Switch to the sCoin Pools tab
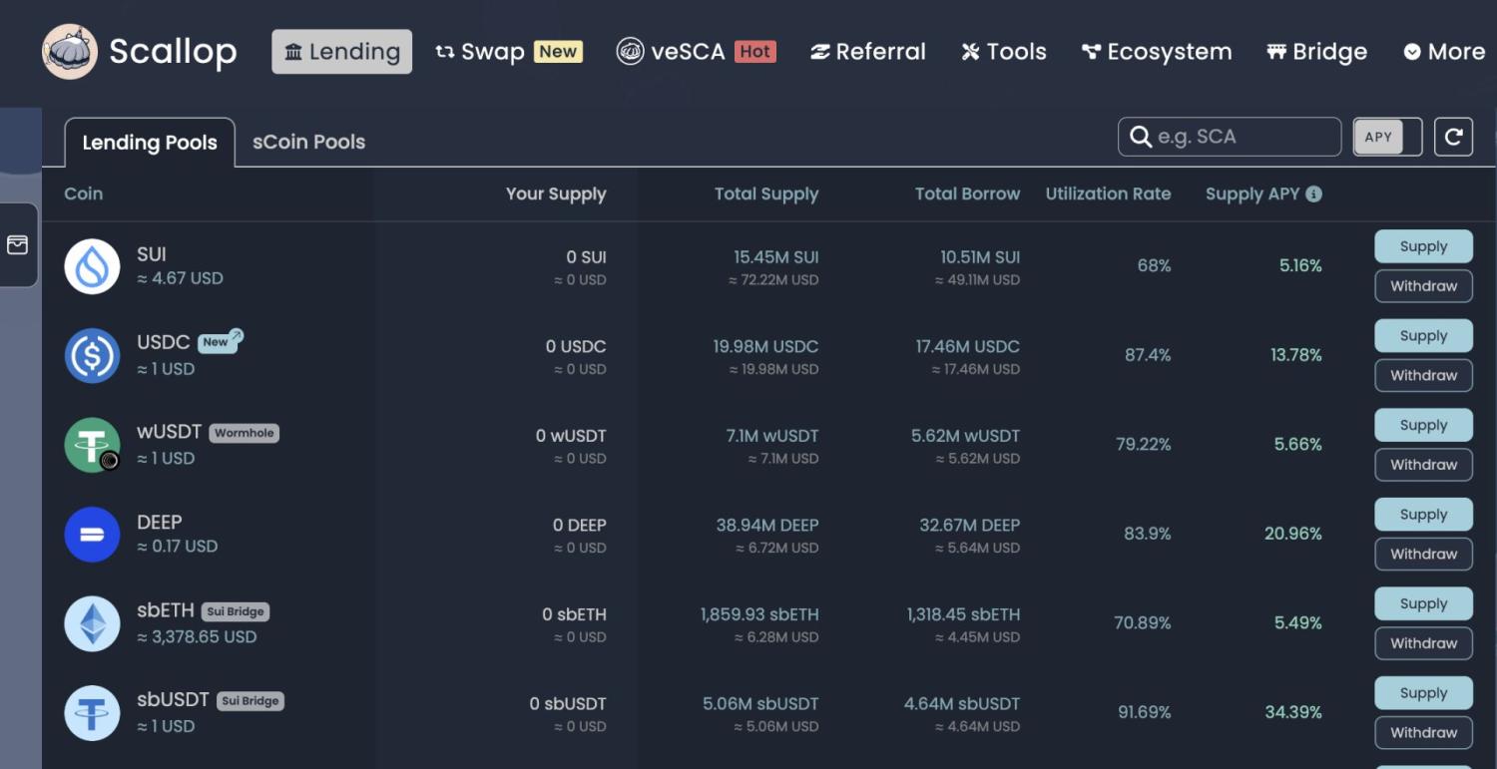 308,142
